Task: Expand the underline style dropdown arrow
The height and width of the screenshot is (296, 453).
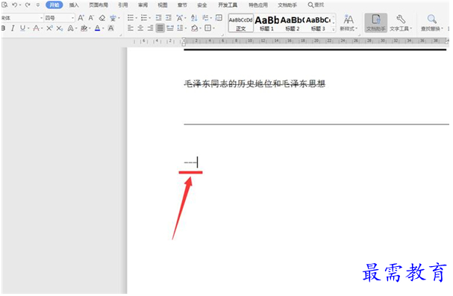Action: [x=28, y=28]
